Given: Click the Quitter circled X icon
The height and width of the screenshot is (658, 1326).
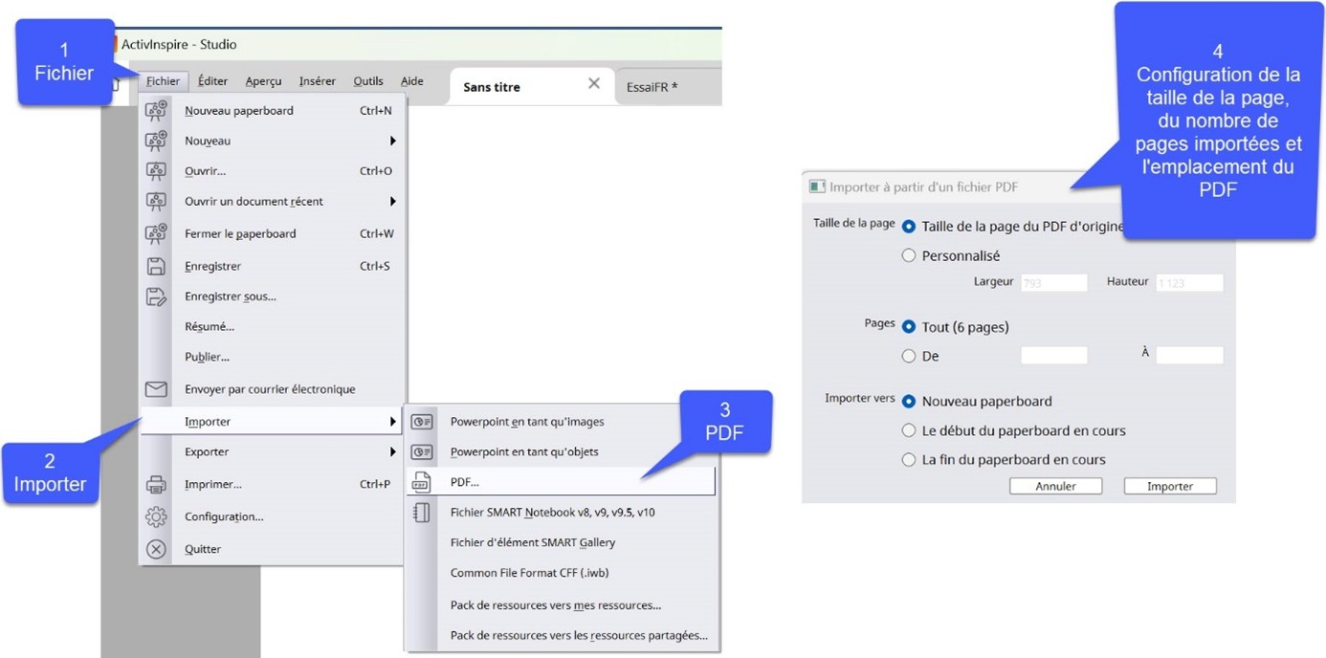Looking at the screenshot, I should point(156,549).
